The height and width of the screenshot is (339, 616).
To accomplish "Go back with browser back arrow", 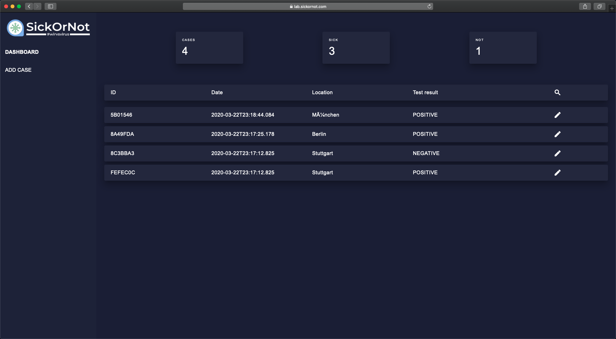I will (x=29, y=6).
